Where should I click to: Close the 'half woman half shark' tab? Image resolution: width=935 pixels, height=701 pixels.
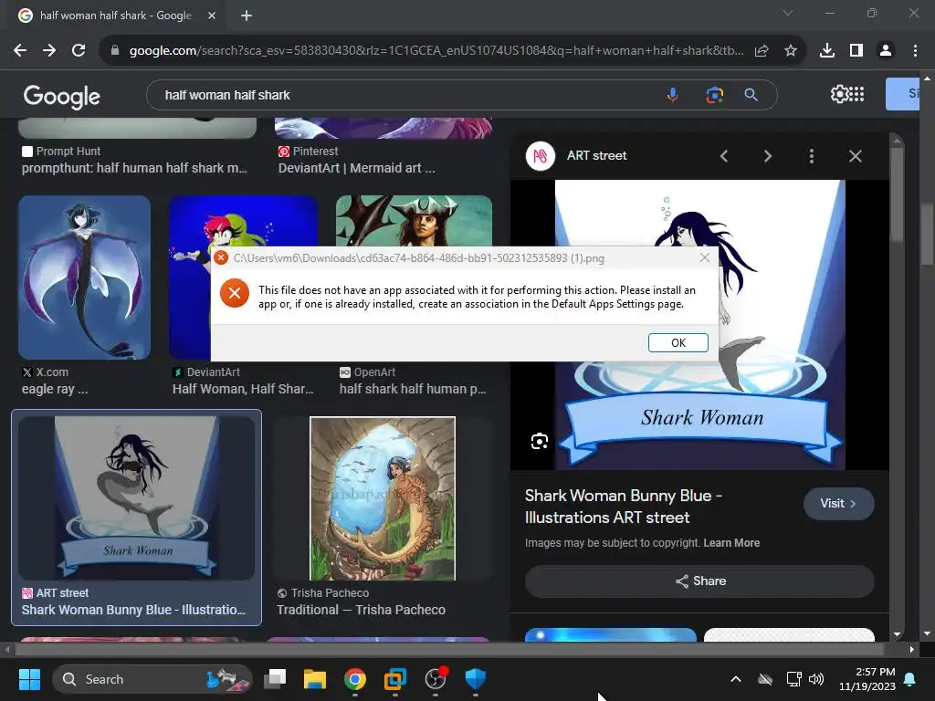(x=212, y=16)
